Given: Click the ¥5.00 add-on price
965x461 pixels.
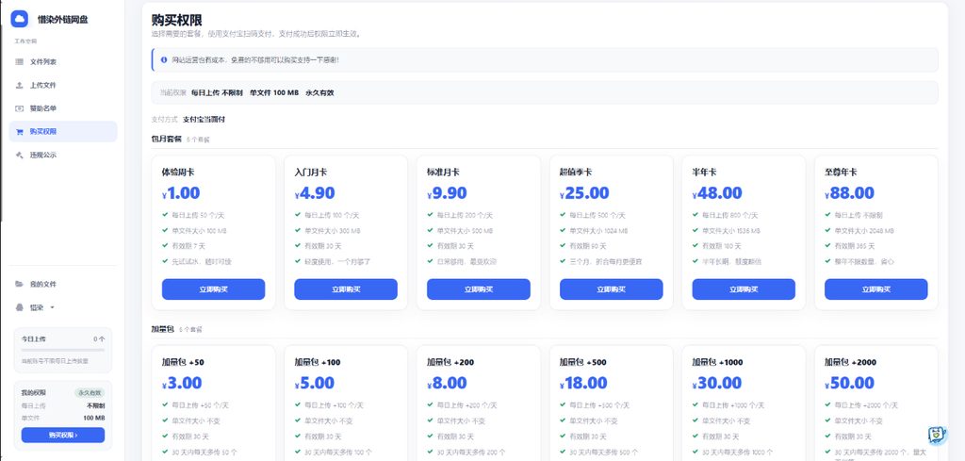Looking at the screenshot, I should tap(315, 384).
